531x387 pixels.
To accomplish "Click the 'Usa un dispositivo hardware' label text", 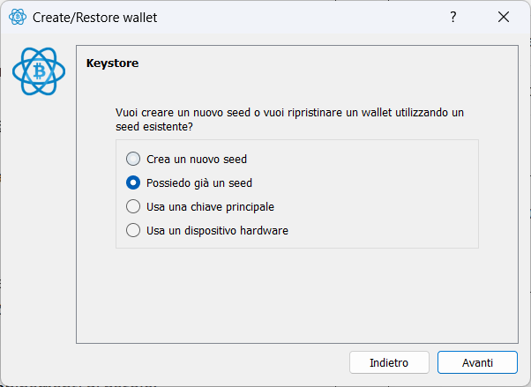I will click(217, 231).
